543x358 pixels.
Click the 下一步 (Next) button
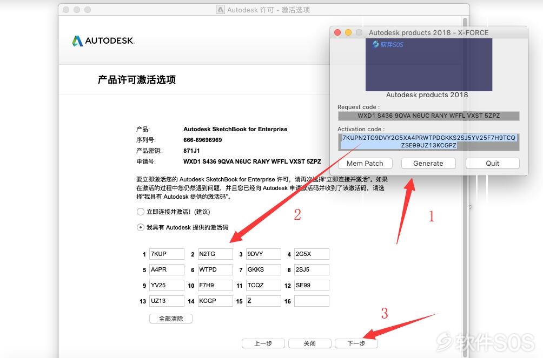356,343
